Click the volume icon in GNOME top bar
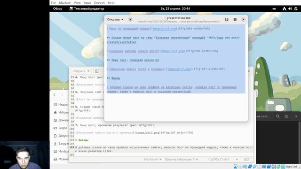 pyautogui.click(x=290, y=8)
